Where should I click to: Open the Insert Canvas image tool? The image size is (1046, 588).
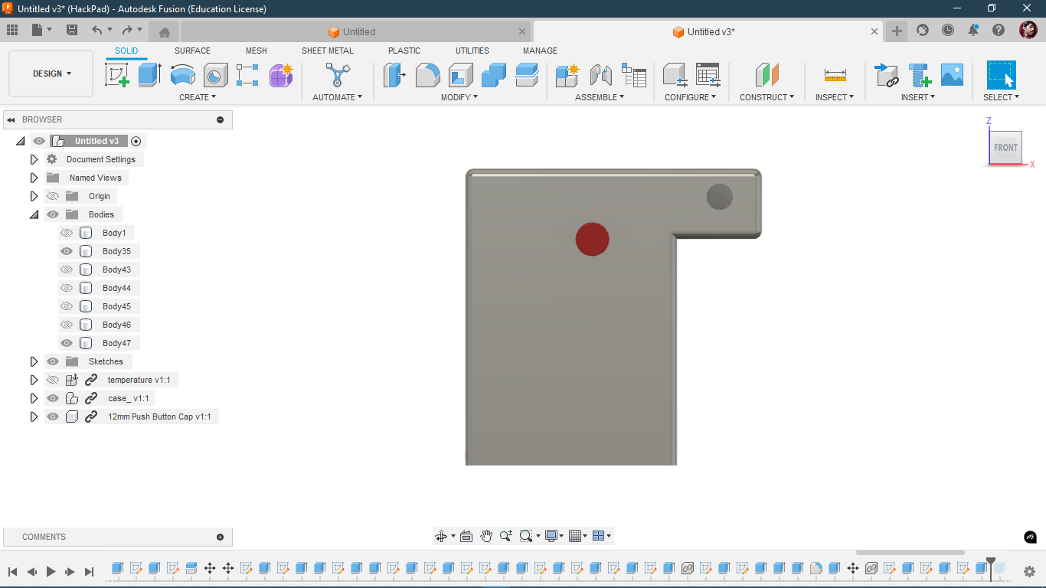[x=952, y=75]
